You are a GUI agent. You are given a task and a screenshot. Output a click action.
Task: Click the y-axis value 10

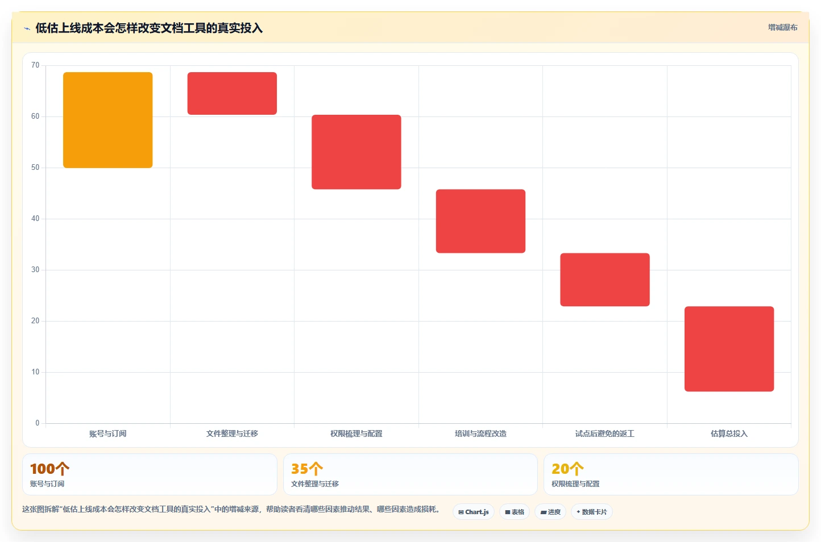pyautogui.click(x=35, y=372)
